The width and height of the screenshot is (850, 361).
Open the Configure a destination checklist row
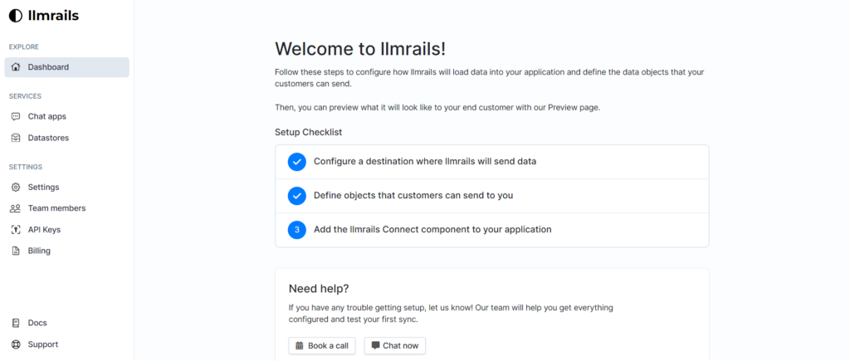tap(491, 162)
